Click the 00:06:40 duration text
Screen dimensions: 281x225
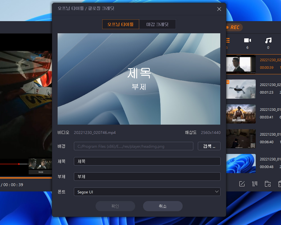[x=267, y=142]
